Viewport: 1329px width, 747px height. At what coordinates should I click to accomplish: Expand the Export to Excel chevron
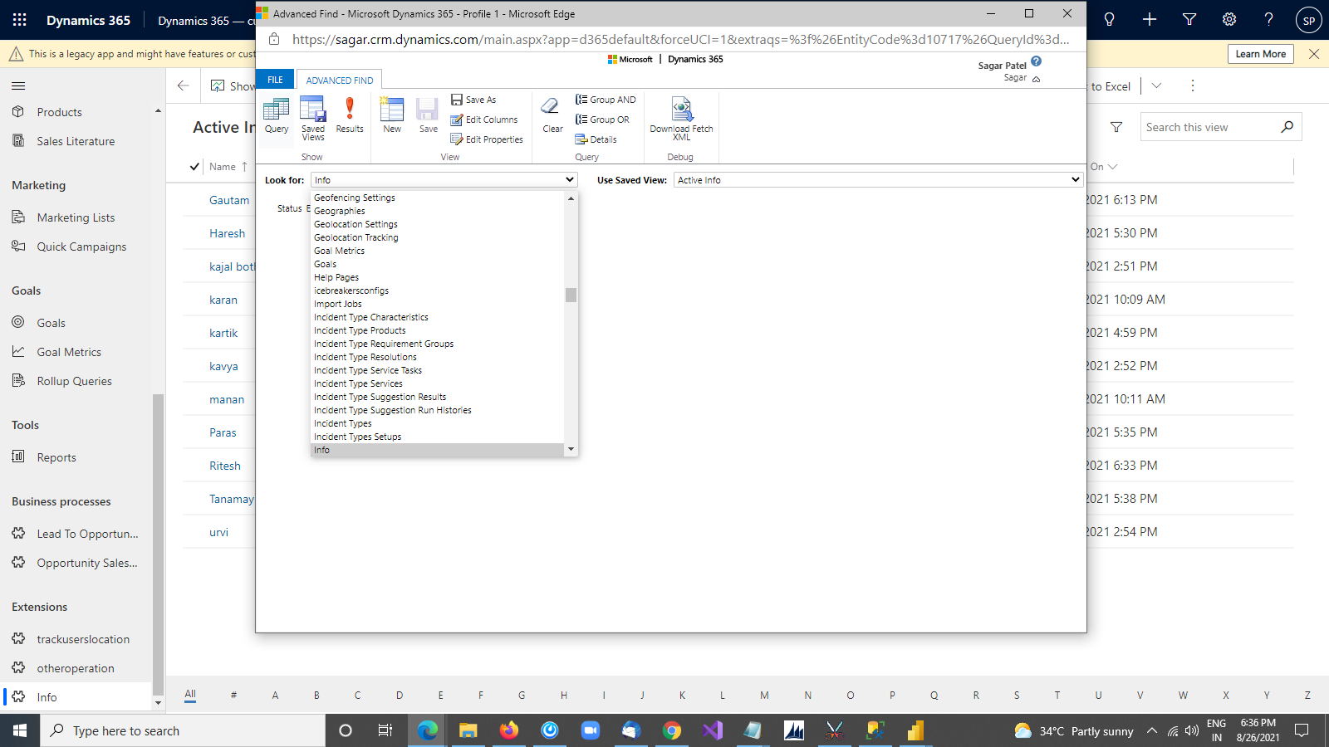coord(1156,85)
